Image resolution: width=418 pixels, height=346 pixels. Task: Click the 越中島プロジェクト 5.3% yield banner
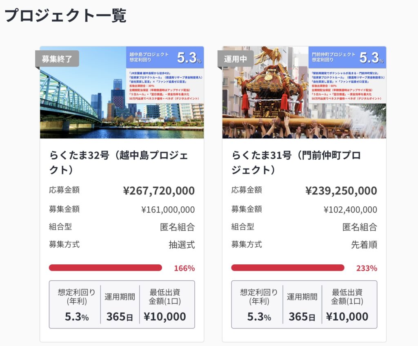coord(165,58)
